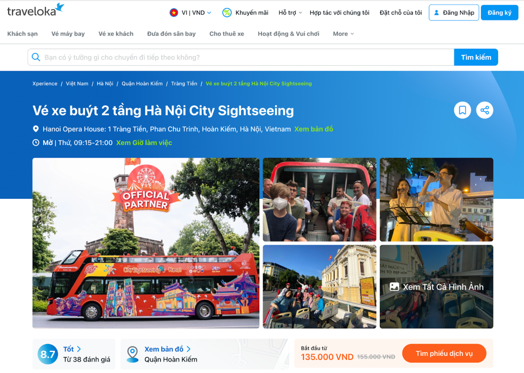524x373 pixels.
Task: Click the Tìm kiếm search button
Action: [476, 57]
